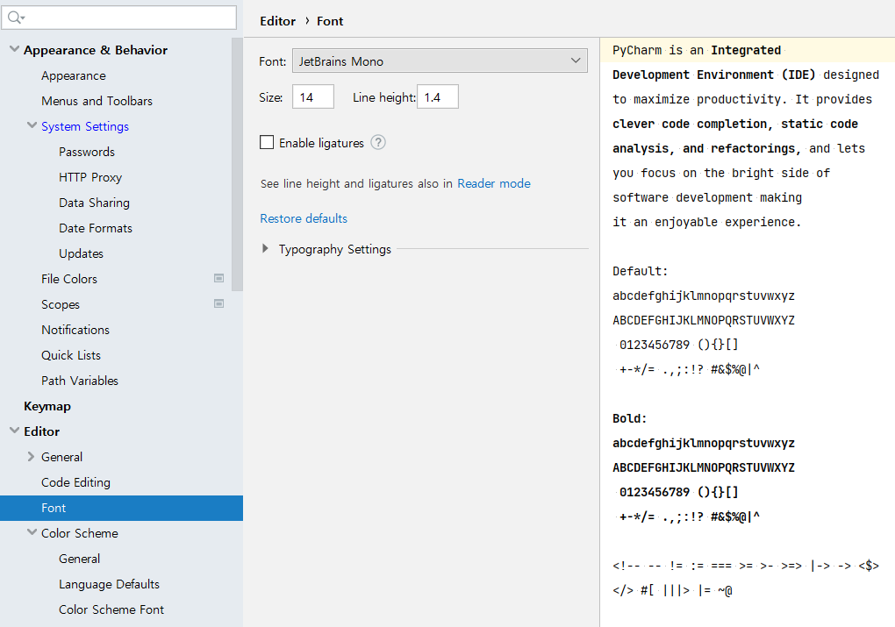The height and width of the screenshot is (627, 895).
Task: Collapse the Editor group
Action: coord(15,431)
